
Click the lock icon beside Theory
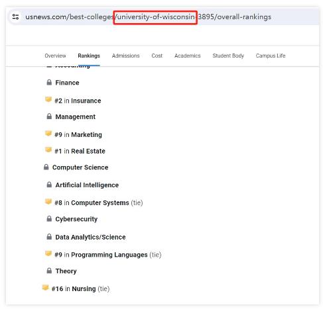[x=49, y=271]
